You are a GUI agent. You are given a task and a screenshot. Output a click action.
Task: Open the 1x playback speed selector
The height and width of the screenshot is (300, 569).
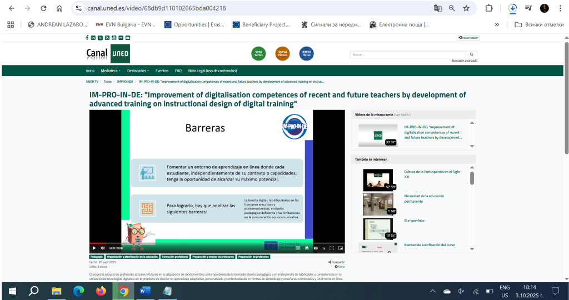323,248
